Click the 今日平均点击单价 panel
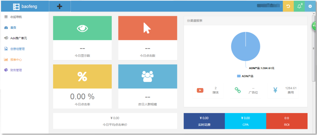317x135 pixels. (x=115, y=121)
